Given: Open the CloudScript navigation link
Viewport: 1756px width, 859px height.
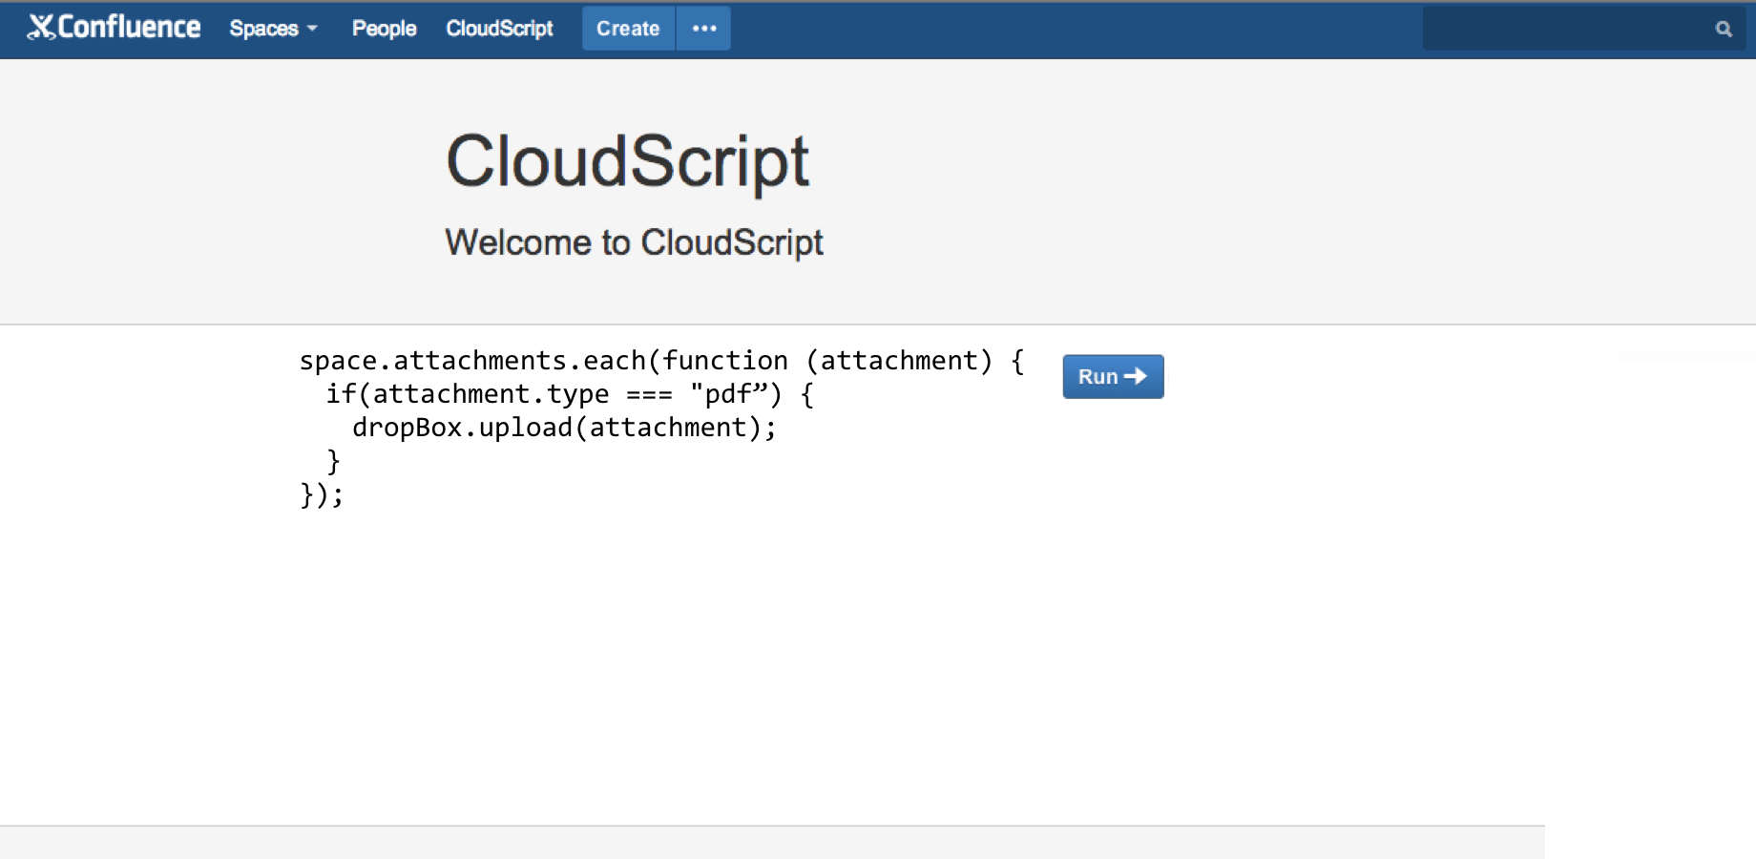Looking at the screenshot, I should [499, 29].
